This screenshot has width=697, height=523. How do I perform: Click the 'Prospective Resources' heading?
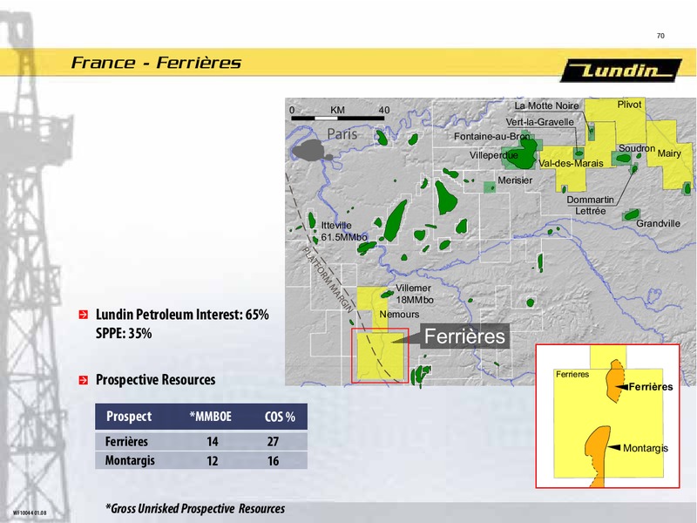156,379
